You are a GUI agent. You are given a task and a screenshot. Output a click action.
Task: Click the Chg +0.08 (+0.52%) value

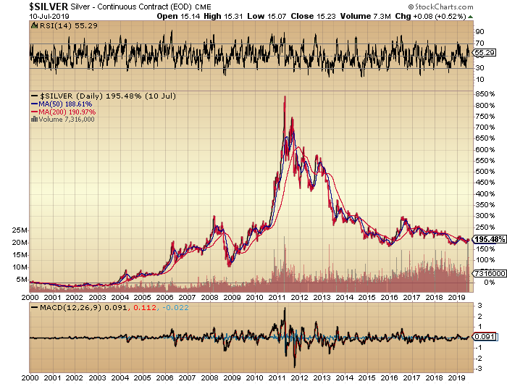point(431,16)
